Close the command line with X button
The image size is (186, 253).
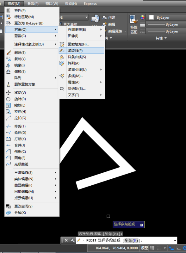pos(66,240)
